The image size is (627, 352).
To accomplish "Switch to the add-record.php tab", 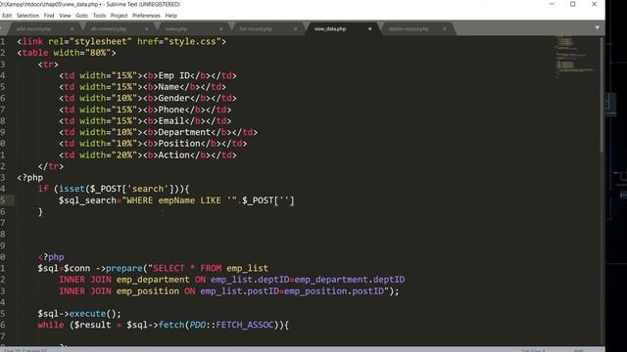I will (34, 28).
